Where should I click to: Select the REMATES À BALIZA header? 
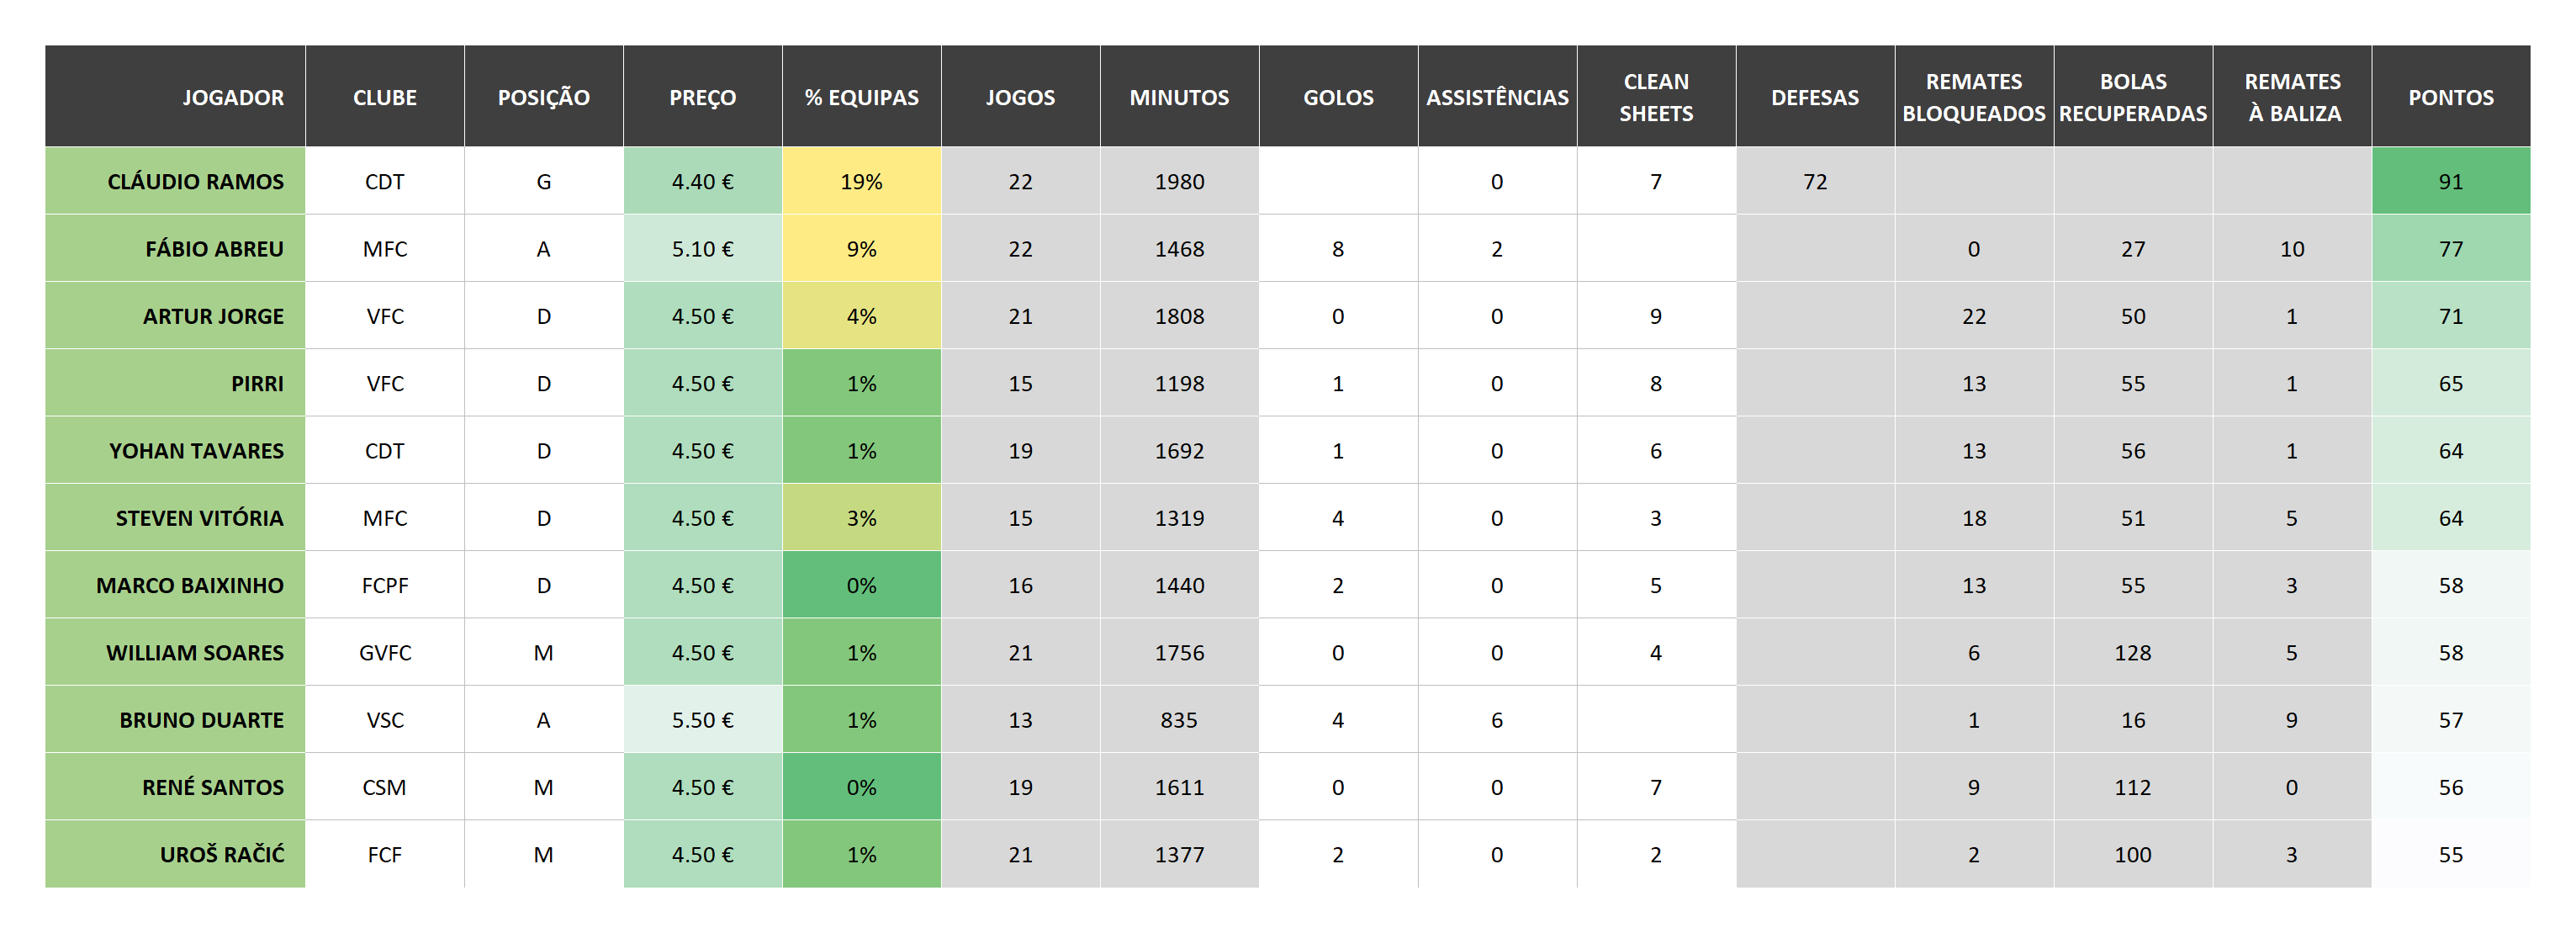coord(2292,97)
